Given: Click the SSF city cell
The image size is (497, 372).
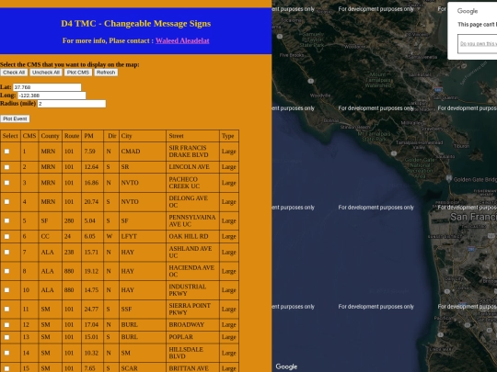Looking at the screenshot, I should pyautogui.click(x=143, y=309).
